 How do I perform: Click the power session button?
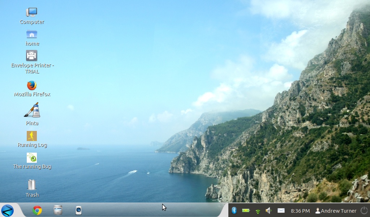[x=364, y=210]
